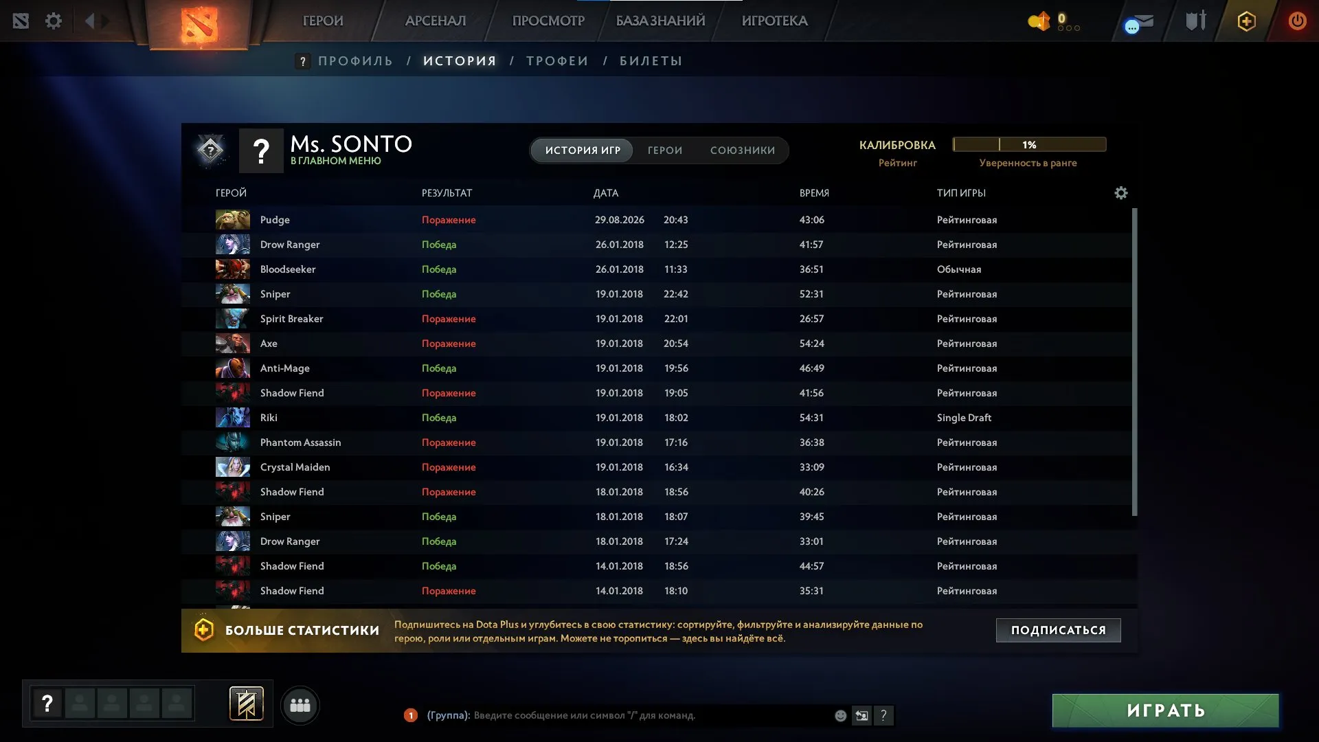Open the armory sword and shield icon
Image resolution: width=1319 pixels, height=742 pixels.
[1196, 21]
